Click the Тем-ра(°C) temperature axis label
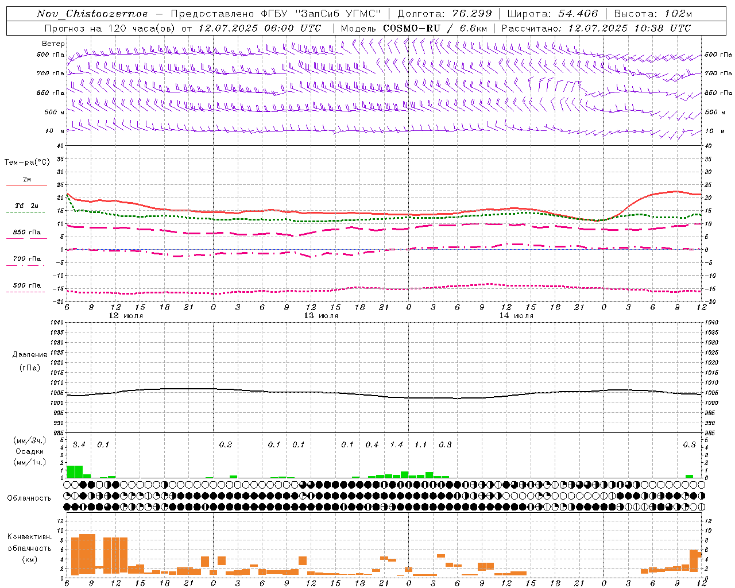The image size is (735, 588). click(x=27, y=163)
